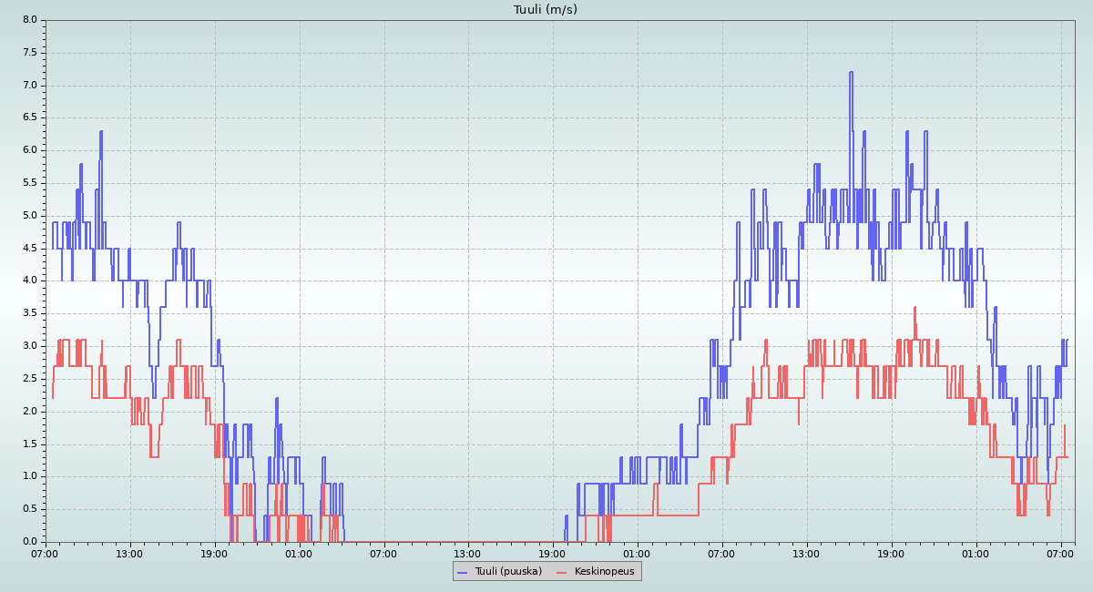Click the 8.0 label on the y-axis
The width and height of the screenshot is (1093, 592).
(x=29, y=20)
